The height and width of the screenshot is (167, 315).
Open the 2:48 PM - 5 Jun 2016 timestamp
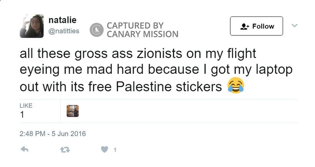tap(52, 133)
